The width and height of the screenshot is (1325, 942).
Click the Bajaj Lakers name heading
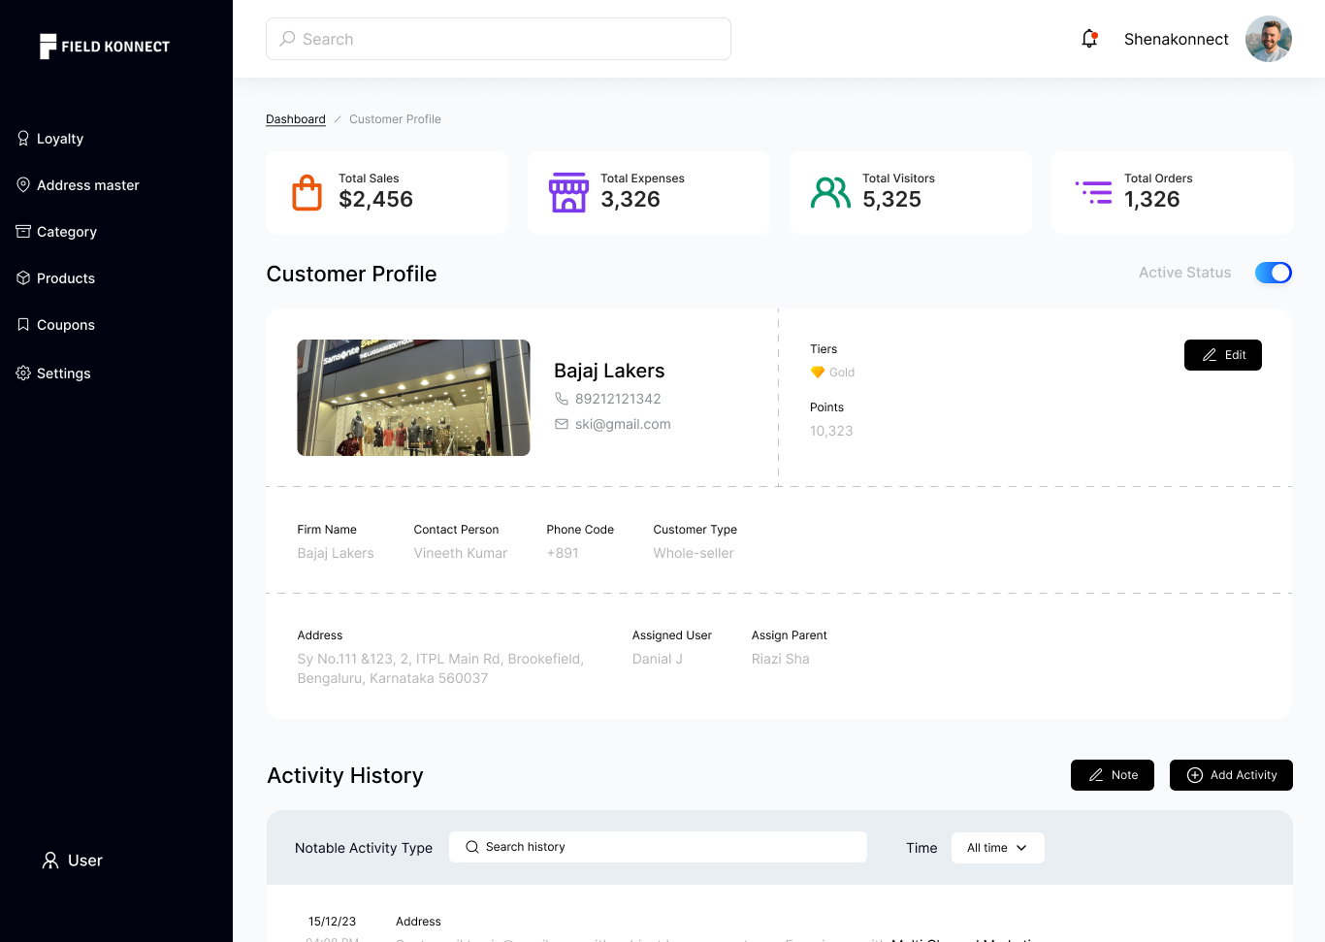(x=609, y=371)
